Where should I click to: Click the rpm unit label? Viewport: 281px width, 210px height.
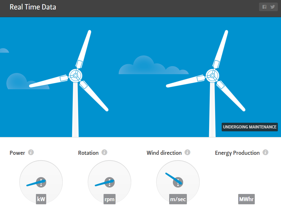[110, 199]
